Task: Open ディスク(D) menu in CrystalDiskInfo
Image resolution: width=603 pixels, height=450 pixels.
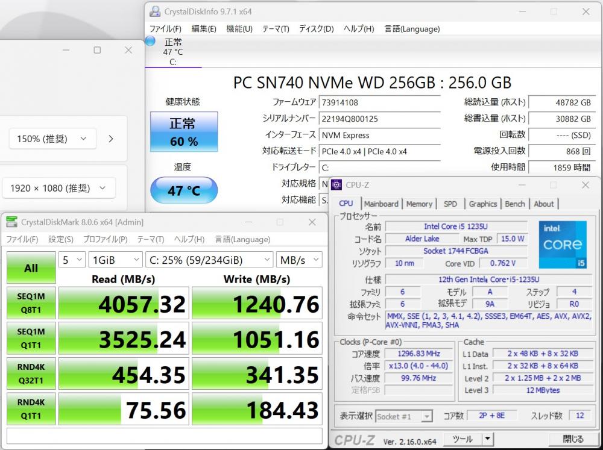Action: [x=316, y=29]
